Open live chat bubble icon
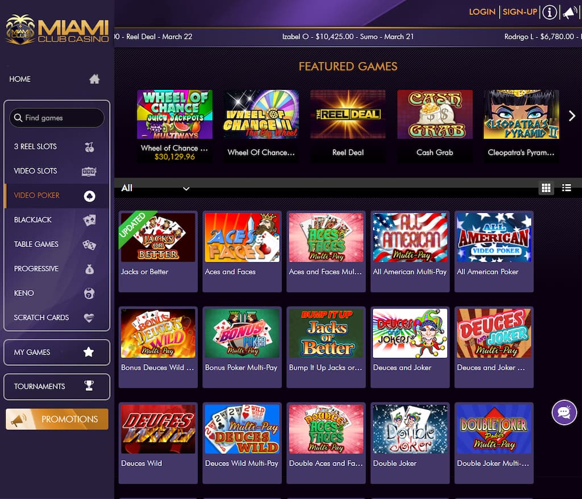The image size is (582, 499). [564, 412]
